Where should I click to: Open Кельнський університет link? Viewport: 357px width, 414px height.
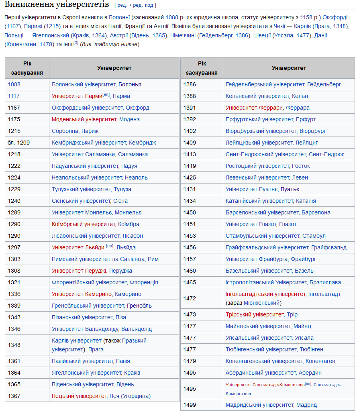(x=257, y=96)
